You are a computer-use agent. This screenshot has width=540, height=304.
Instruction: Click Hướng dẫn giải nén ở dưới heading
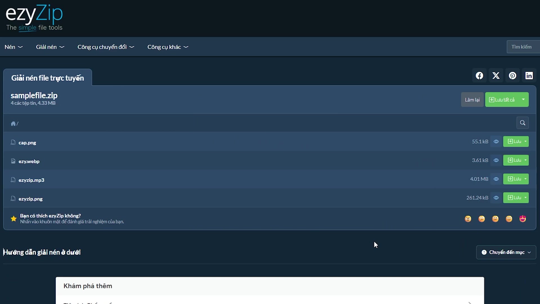[x=42, y=252]
